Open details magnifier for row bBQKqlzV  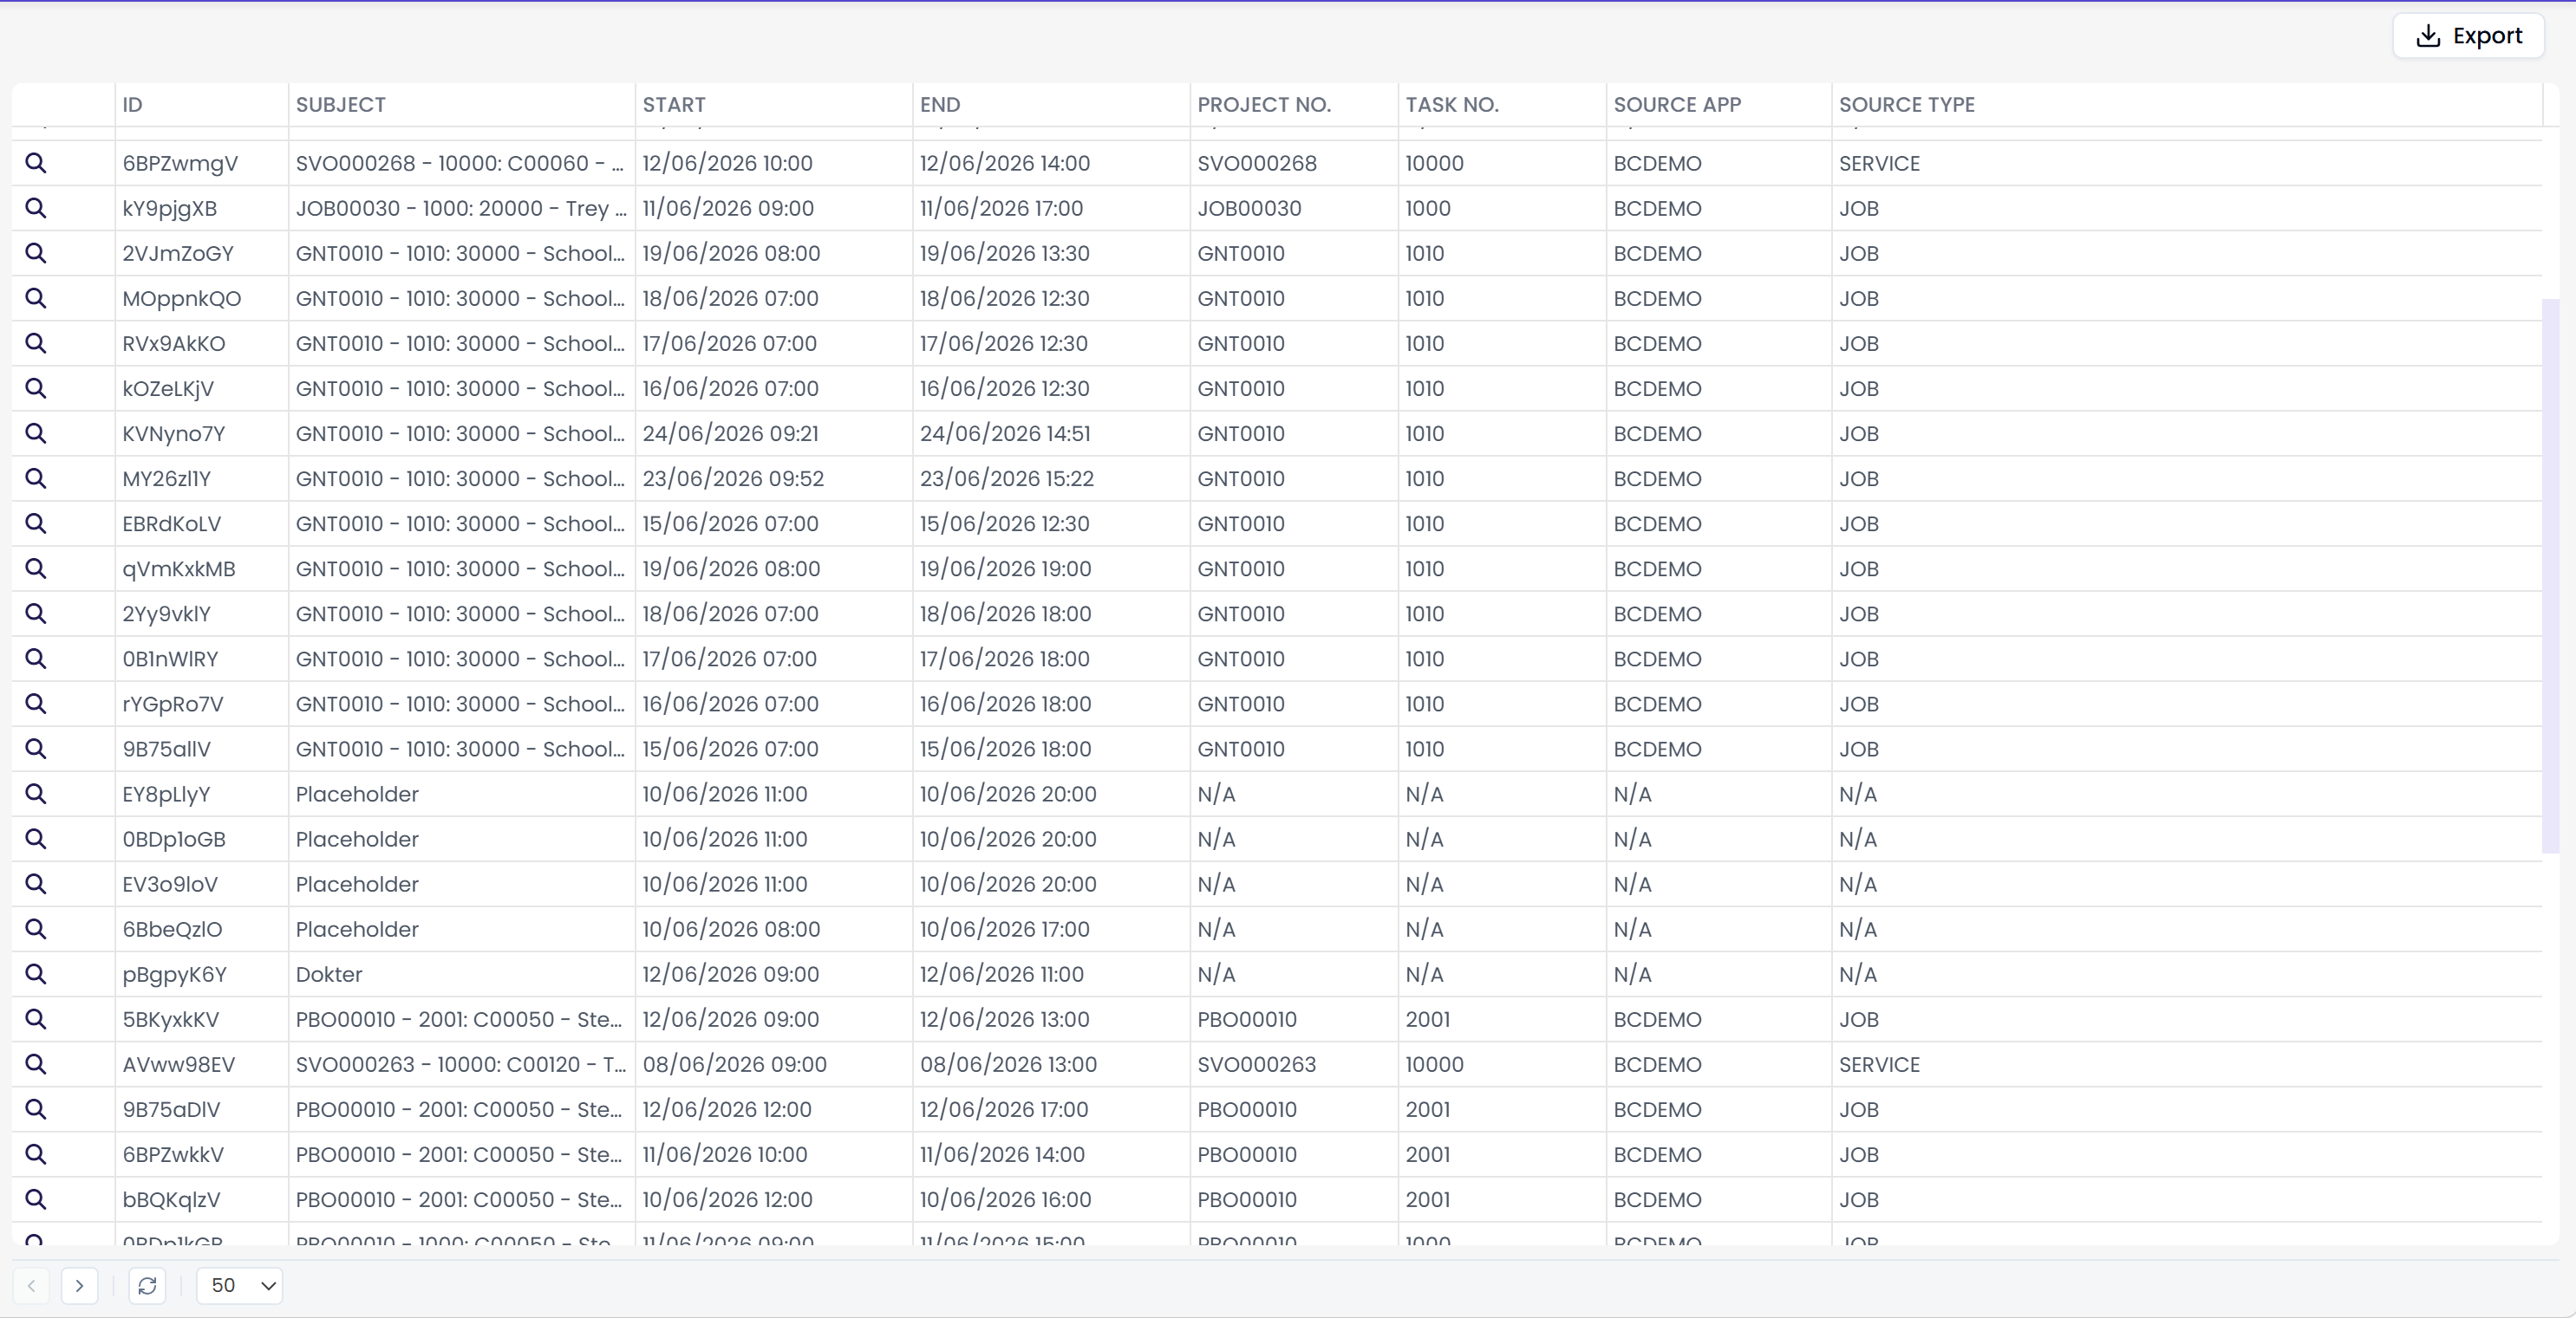pyautogui.click(x=35, y=1198)
